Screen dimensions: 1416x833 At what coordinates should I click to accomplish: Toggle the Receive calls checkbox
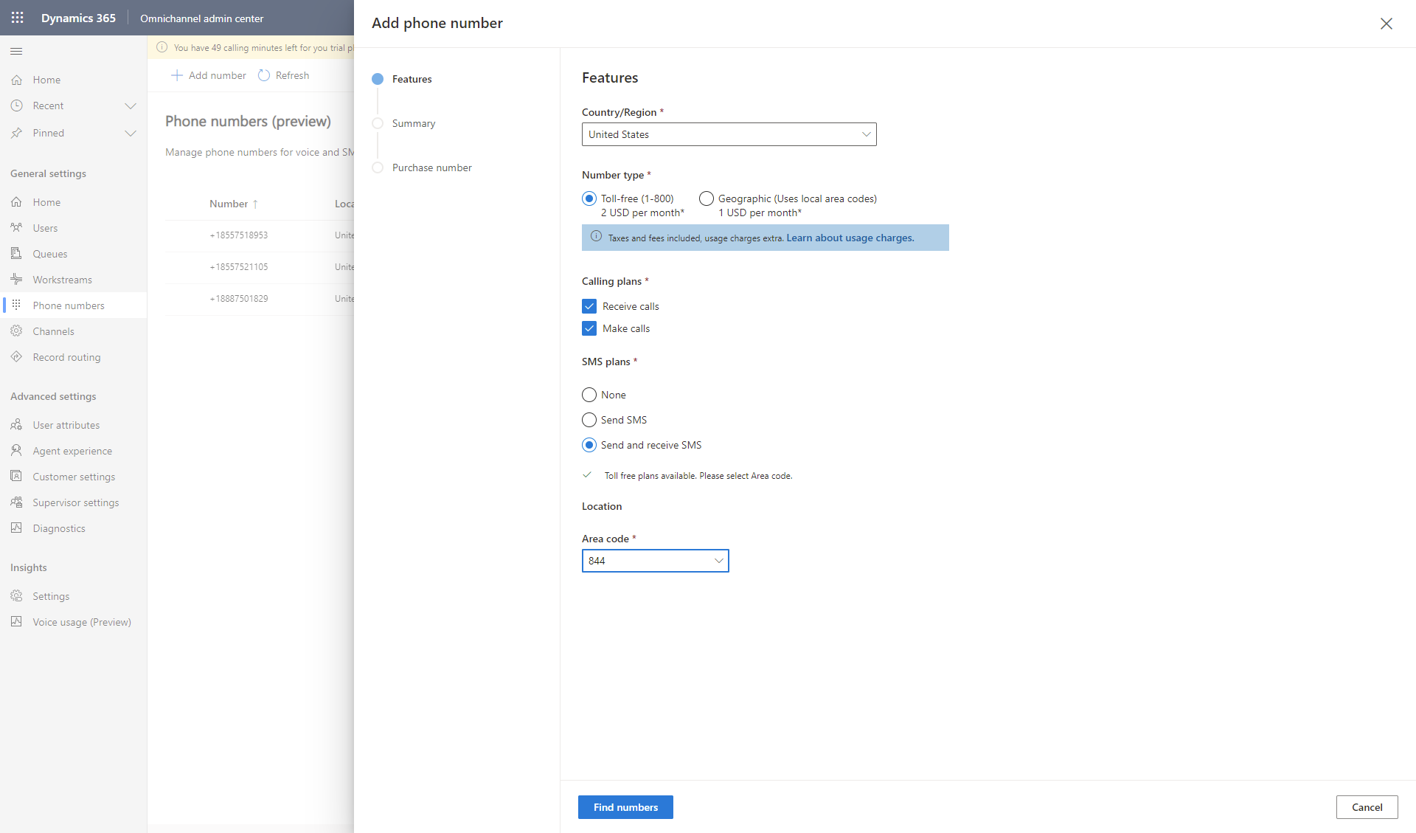(x=589, y=305)
